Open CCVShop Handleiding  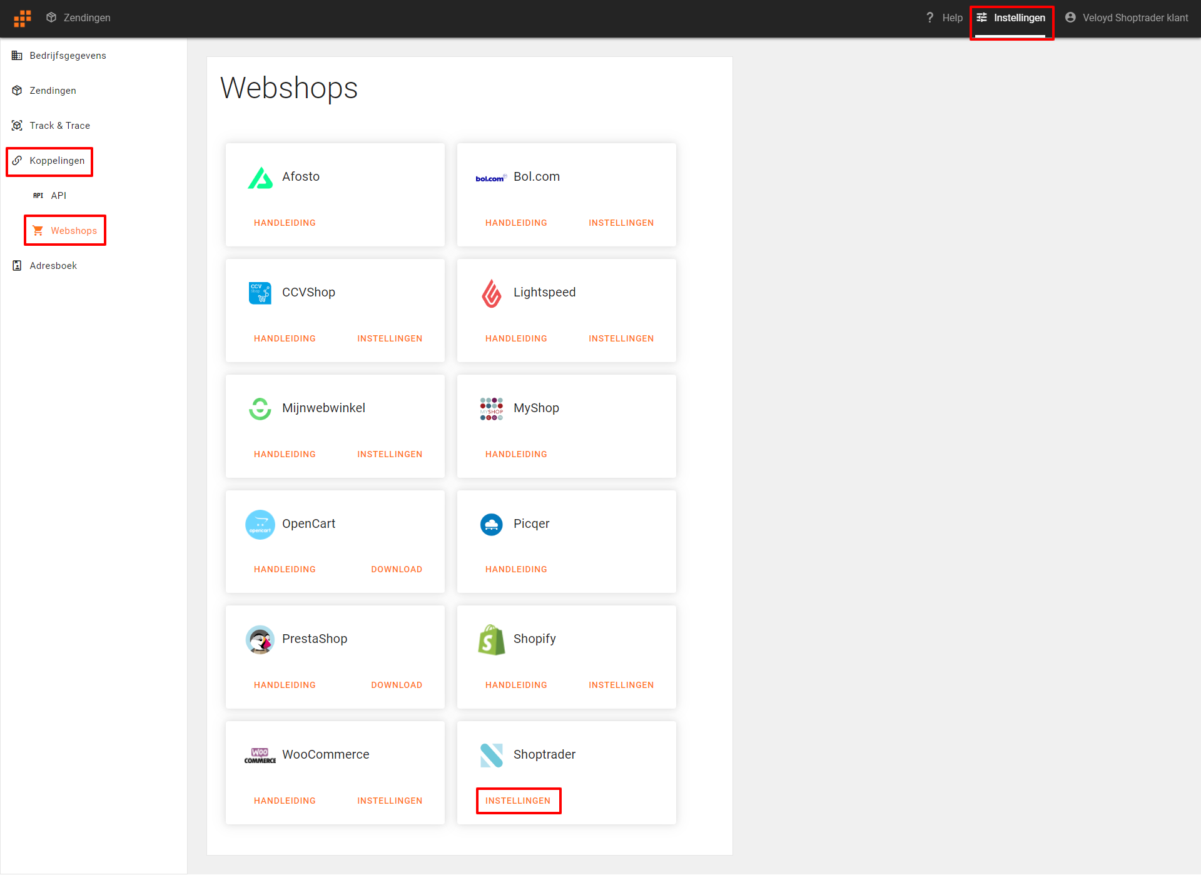[x=285, y=338]
